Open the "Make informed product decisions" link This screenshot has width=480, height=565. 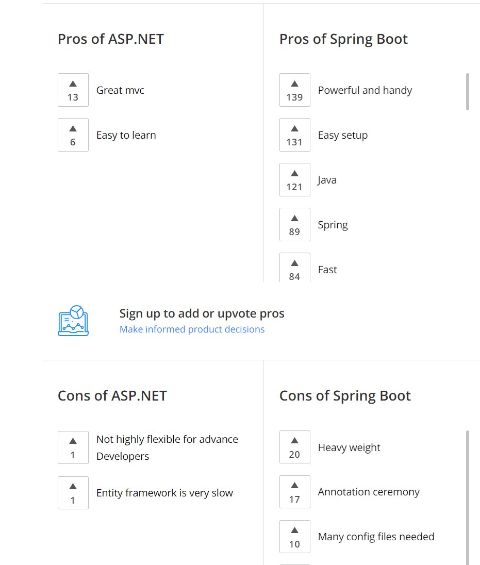point(192,329)
